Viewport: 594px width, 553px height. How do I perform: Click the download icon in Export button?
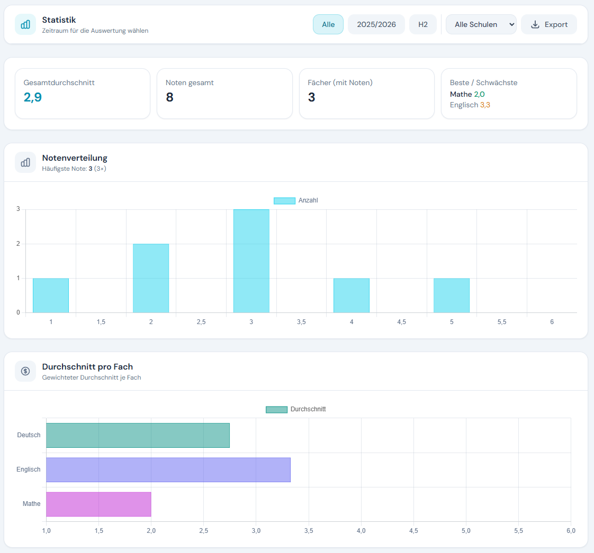pos(535,24)
